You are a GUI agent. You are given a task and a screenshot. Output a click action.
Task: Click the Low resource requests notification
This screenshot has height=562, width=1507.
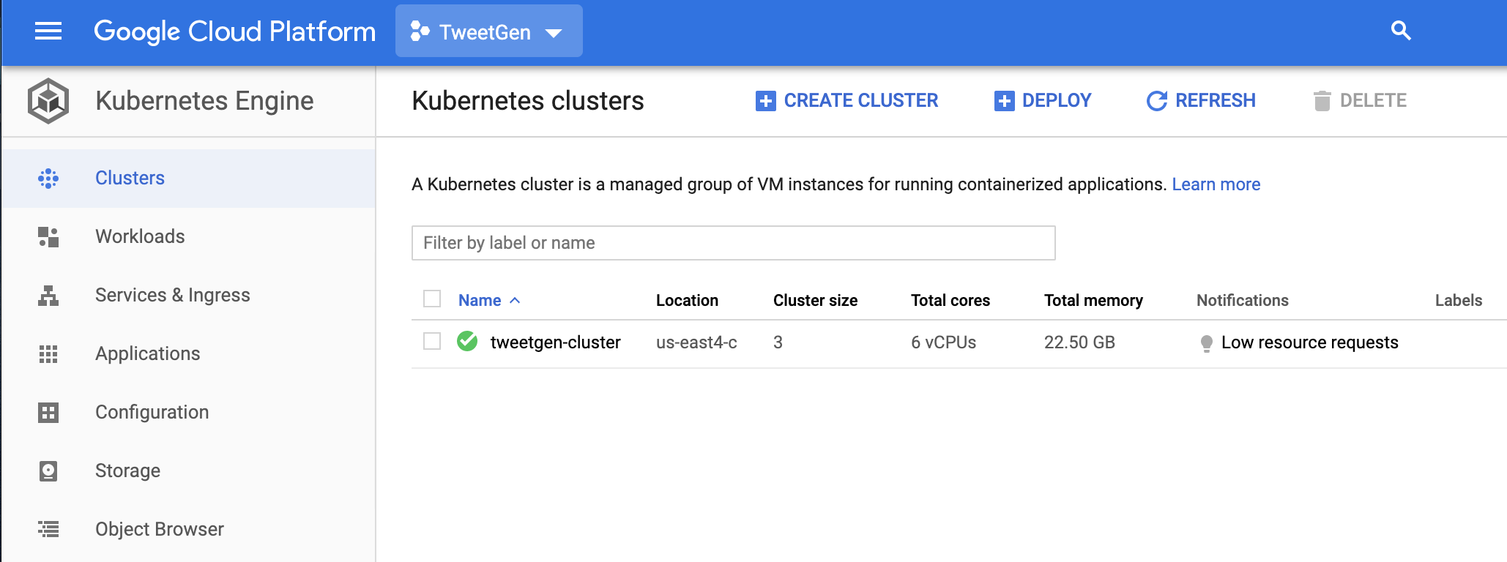(x=1310, y=342)
